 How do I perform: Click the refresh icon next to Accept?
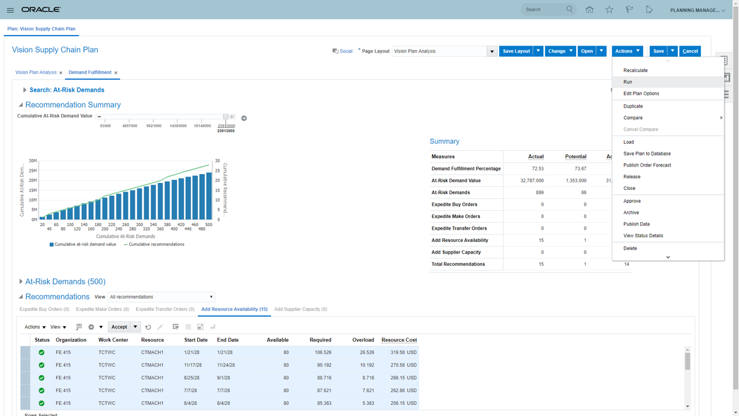point(148,327)
